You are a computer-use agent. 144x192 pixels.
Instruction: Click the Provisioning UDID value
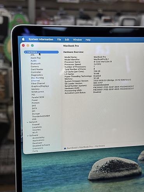tap(114, 89)
